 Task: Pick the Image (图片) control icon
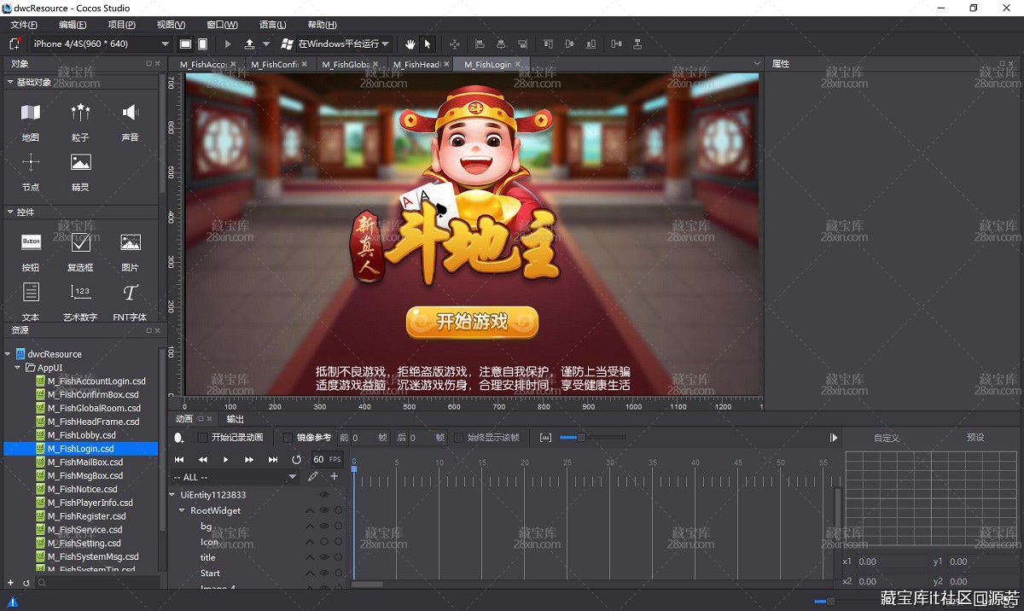point(130,242)
